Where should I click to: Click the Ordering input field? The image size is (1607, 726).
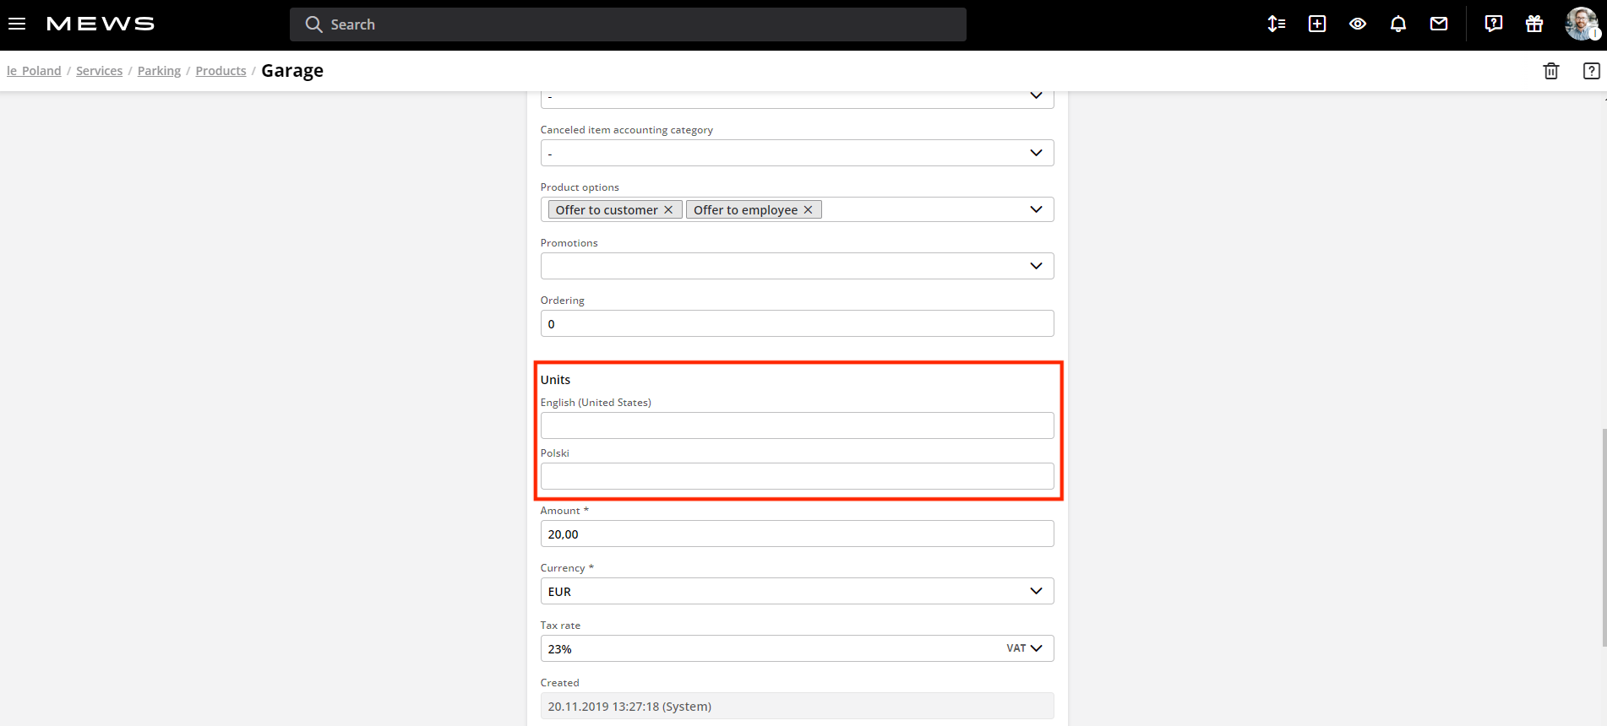click(x=797, y=323)
